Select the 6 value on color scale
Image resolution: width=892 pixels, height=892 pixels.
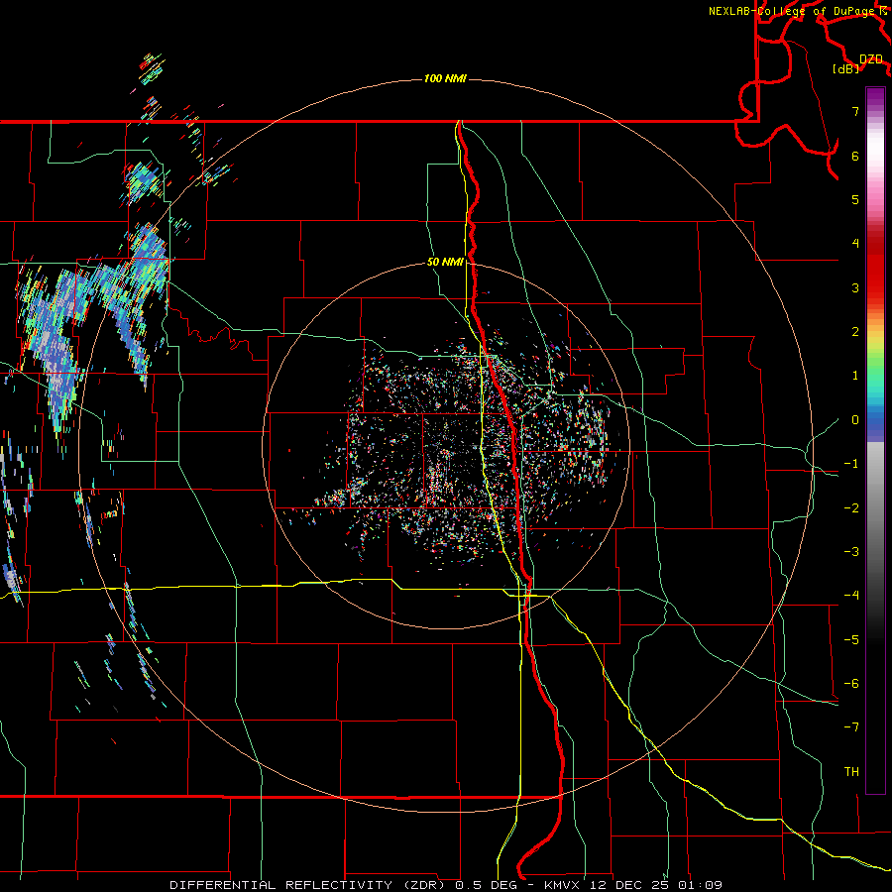click(x=855, y=156)
